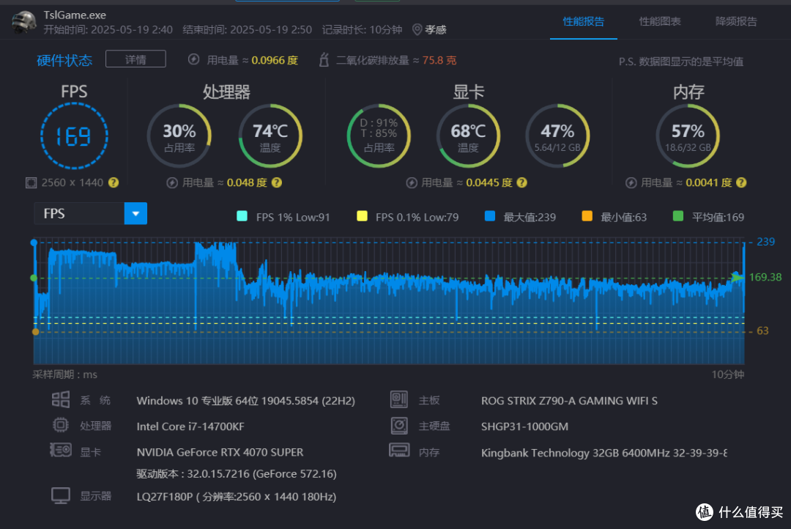Click the power icon beside 0.0041 度
Image resolution: width=791 pixels, height=529 pixels.
tap(631, 182)
